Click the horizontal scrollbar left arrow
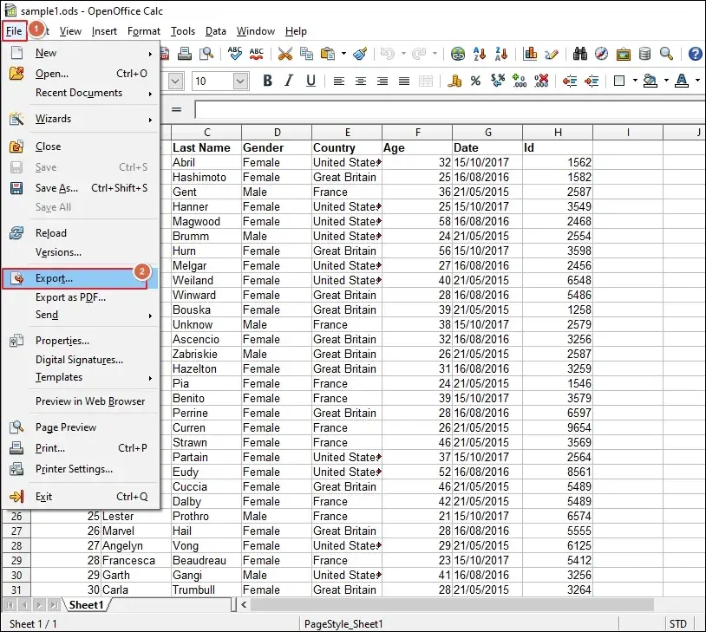This screenshot has height=632, width=706. tap(244, 605)
